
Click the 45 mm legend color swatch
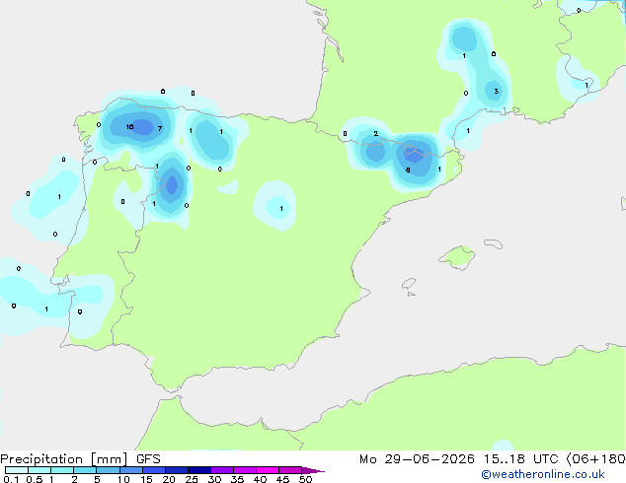290,470
